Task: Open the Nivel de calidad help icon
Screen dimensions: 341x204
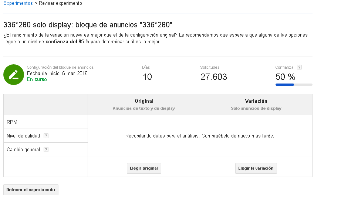Action: tap(46, 136)
